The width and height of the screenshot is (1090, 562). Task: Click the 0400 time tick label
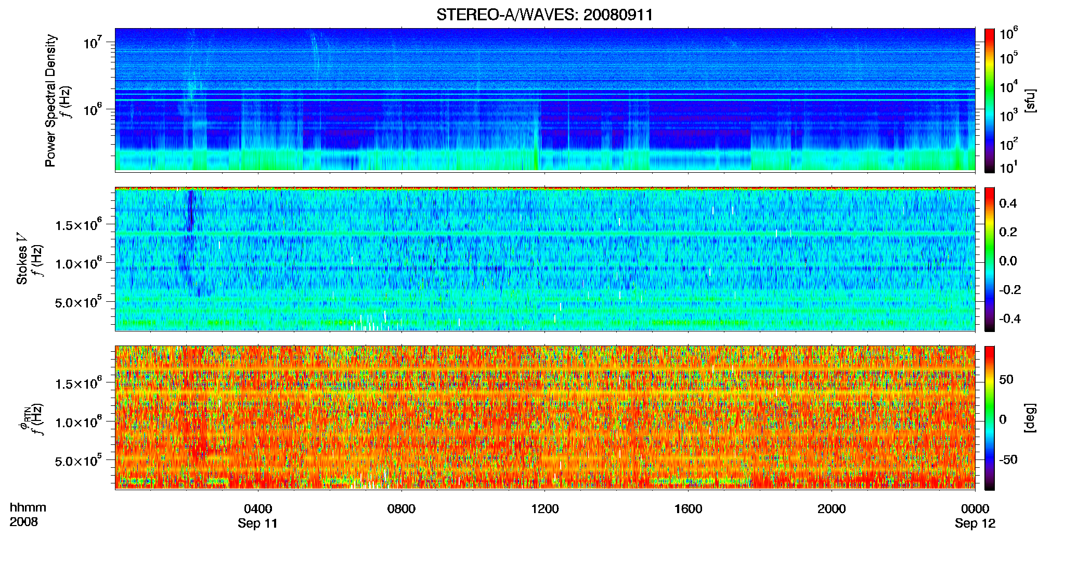pyautogui.click(x=258, y=509)
